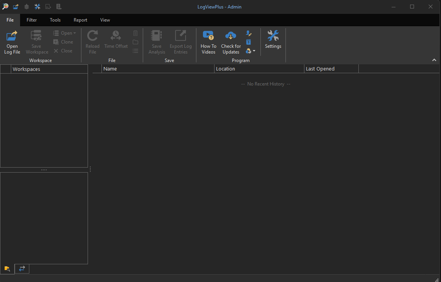Image resolution: width=441 pixels, height=282 pixels.
Task: Click Open Log File in the ribbon
Action: (12, 42)
